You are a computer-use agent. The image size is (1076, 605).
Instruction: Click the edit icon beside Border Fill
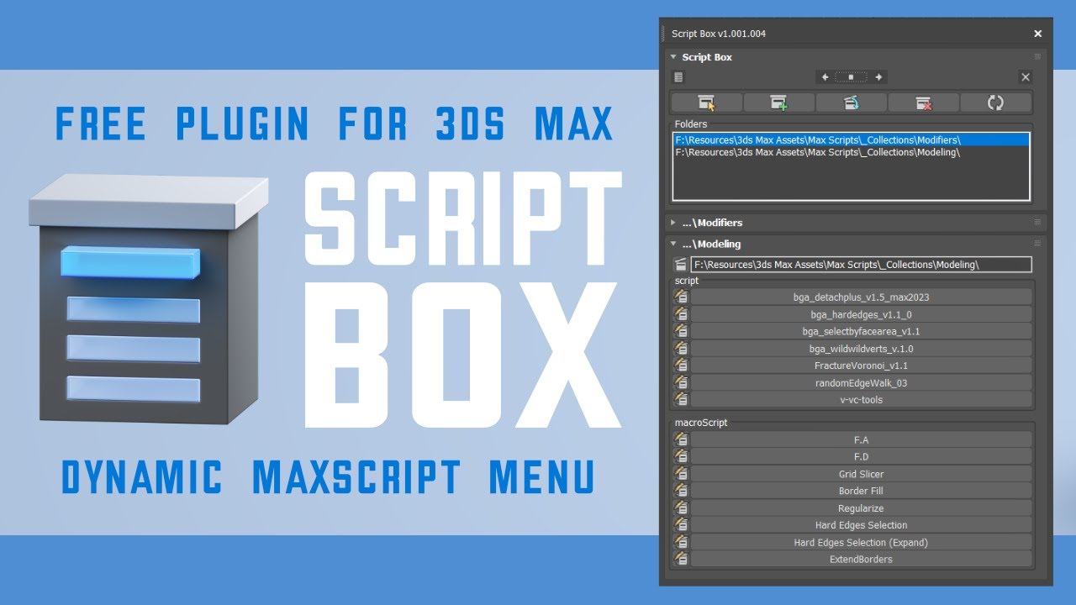click(681, 491)
